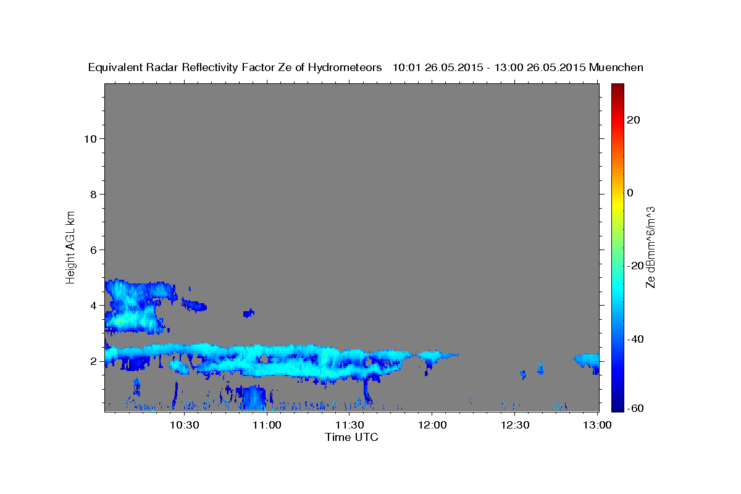Click the height tick label 10

90,138
